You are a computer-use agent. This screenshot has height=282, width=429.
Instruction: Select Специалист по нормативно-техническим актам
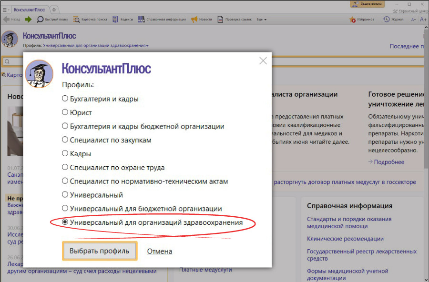coord(145,181)
